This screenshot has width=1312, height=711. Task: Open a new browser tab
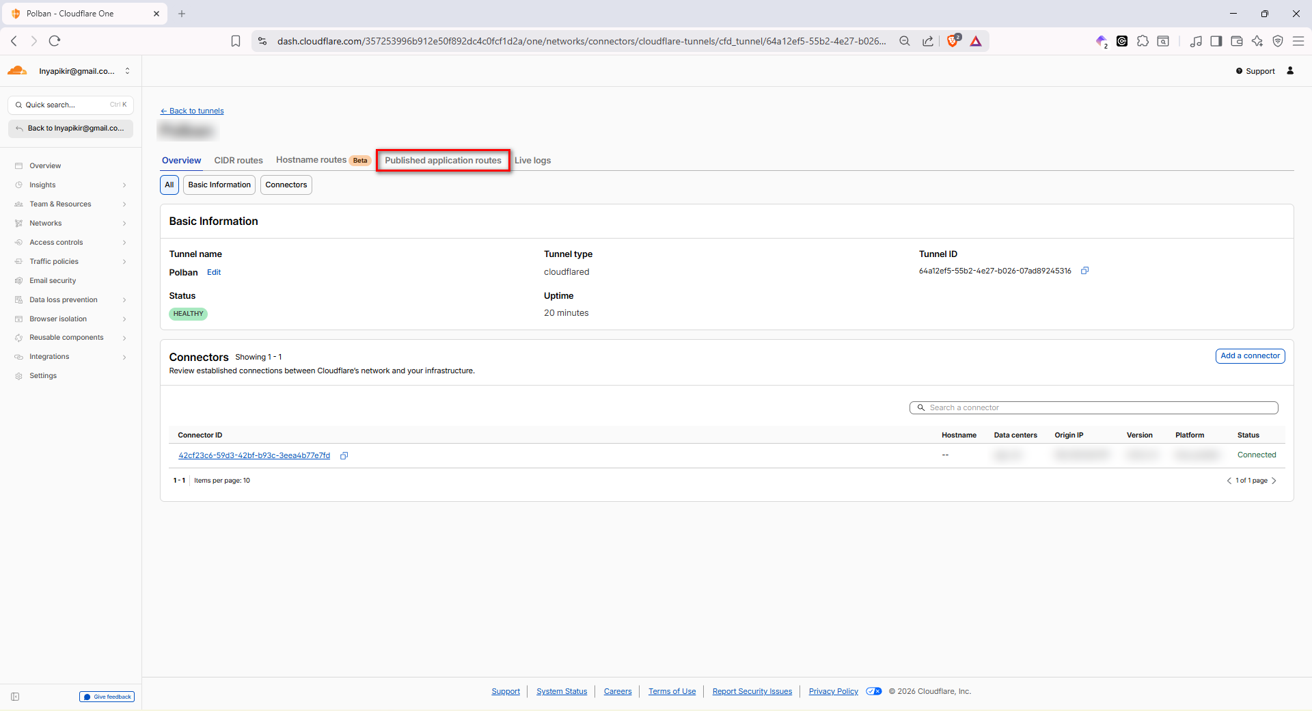coord(182,14)
